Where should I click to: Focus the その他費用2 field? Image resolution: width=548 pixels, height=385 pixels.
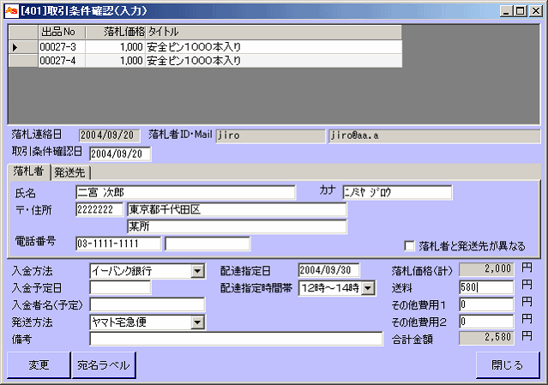pyautogui.click(x=486, y=322)
